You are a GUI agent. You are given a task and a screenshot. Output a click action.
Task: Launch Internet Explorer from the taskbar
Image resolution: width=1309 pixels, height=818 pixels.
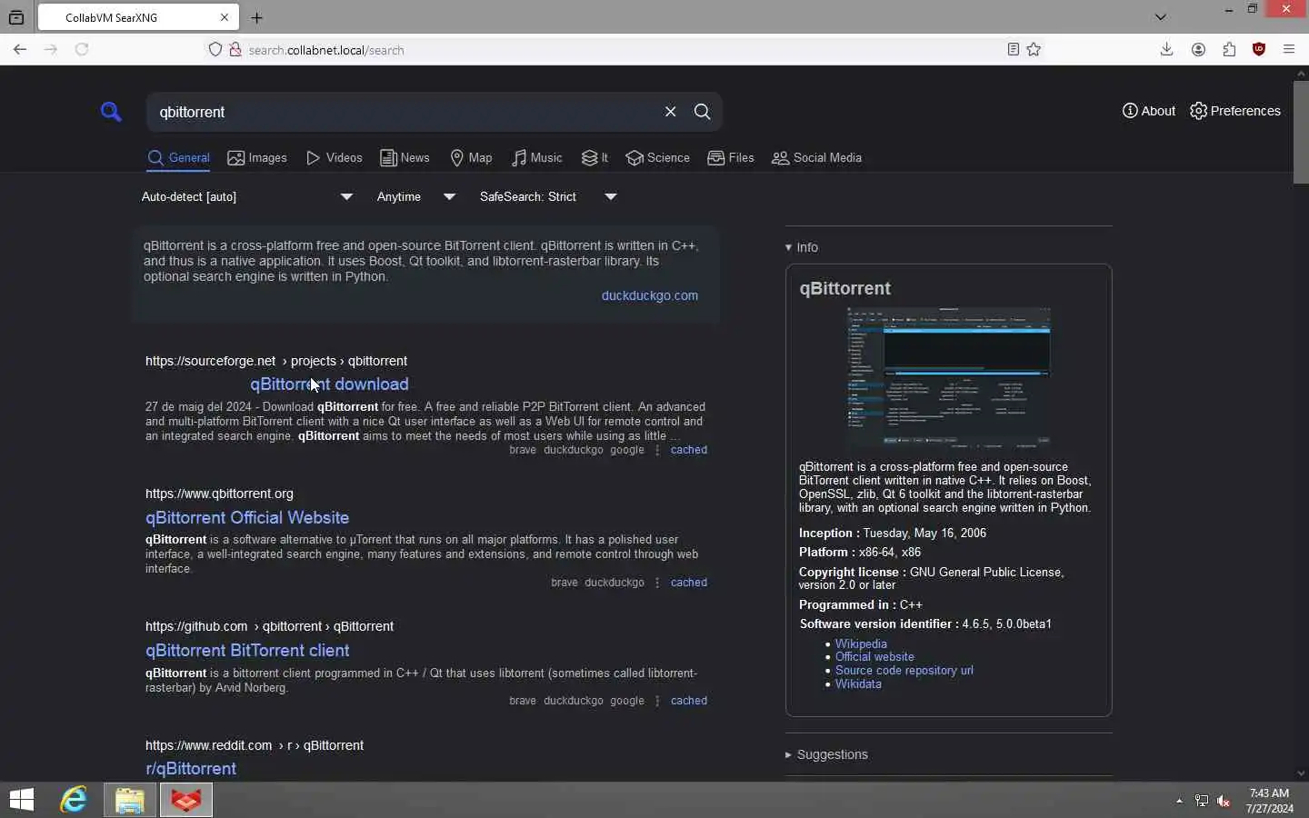pos(74,800)
